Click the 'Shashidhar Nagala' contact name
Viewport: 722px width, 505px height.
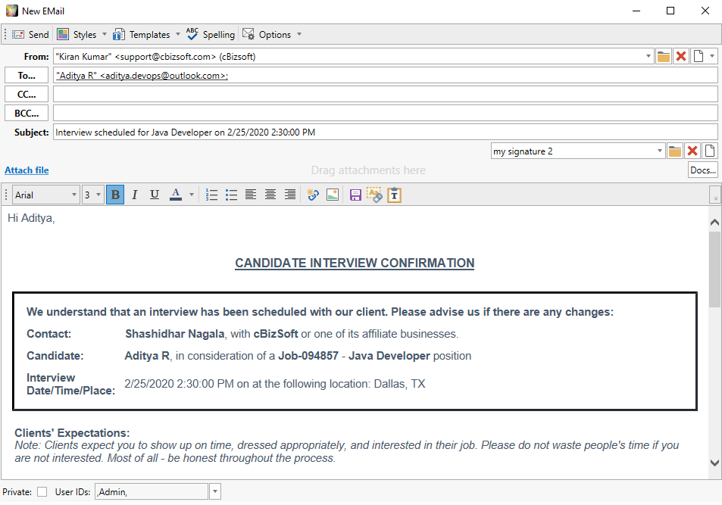tap(174, 334)
